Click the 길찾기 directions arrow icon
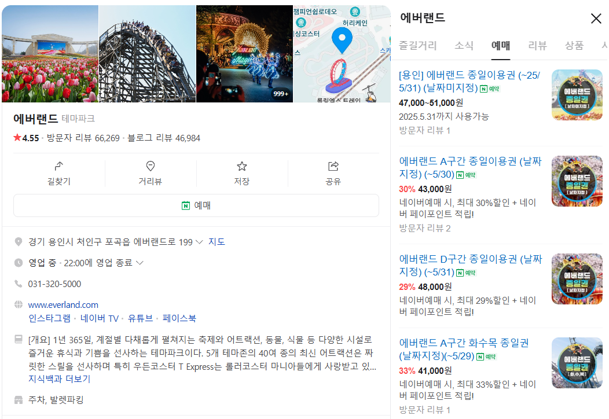The height and width of the screenshot is (419, 609). (x=58, y=166)
